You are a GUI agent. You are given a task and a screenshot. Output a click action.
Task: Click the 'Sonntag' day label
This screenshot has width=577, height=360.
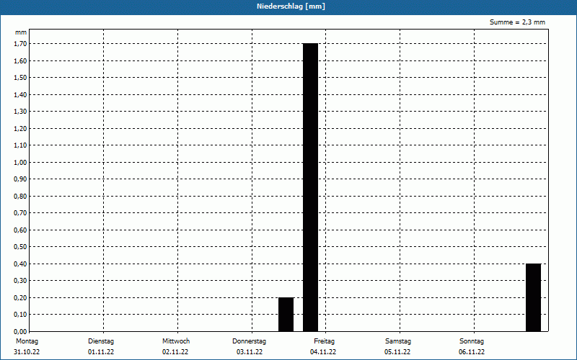coord(472,341)
